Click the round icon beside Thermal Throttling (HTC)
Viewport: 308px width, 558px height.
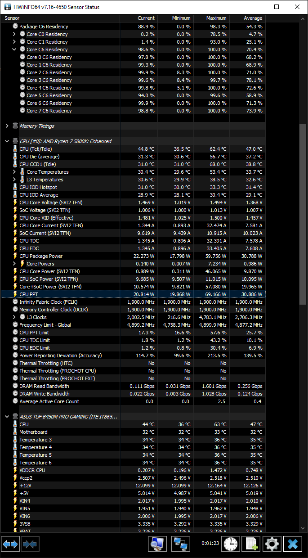click(15, 363)
